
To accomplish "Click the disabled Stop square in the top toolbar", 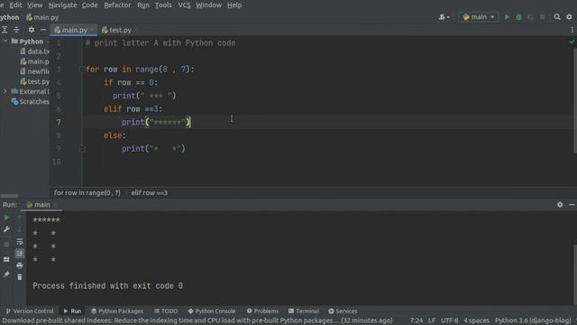I will [x=542, y=17].
